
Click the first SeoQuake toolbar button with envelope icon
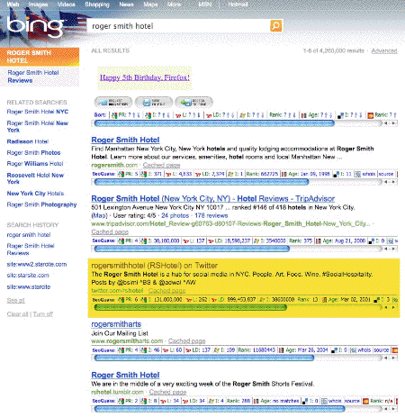[113, 103]
